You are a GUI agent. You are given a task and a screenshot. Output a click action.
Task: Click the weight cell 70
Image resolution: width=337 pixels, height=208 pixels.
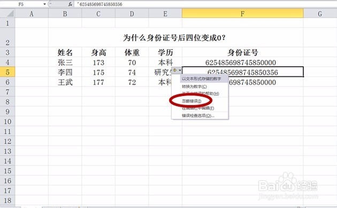point(132,62)
